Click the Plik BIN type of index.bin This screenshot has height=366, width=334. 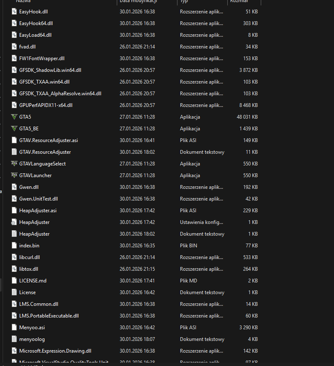(188, 245)
